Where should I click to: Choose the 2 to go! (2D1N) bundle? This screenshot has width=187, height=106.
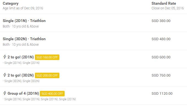[21, 57]
